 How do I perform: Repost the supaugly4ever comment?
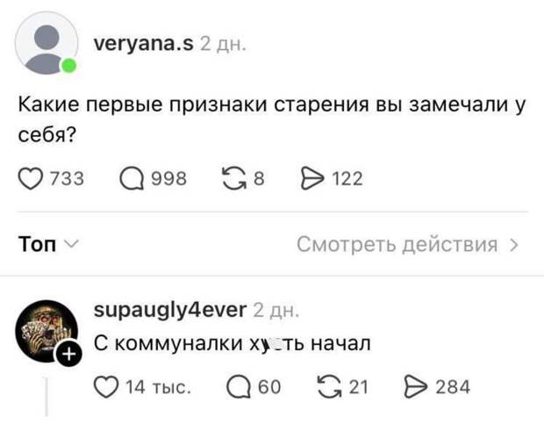point(328,386)
